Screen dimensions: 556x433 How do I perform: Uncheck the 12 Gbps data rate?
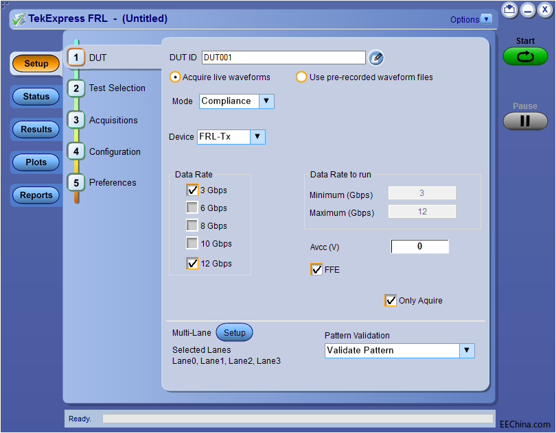(192, 263)
